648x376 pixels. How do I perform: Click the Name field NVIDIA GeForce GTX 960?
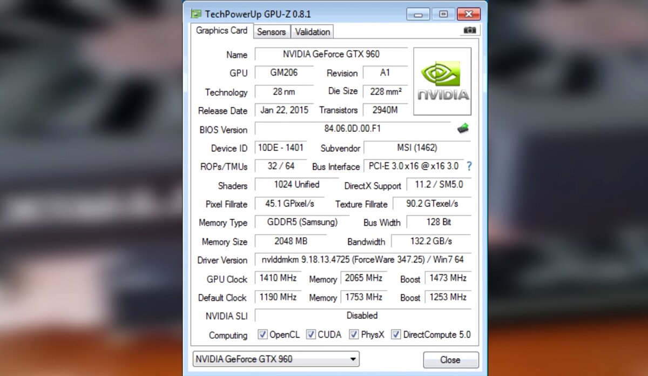click(x=332, y=55)
